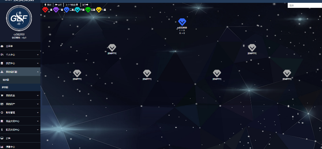Click the purple diamond legend icon
The width and height of the screenshot is (322, 149).
click(x=56, y=10)
